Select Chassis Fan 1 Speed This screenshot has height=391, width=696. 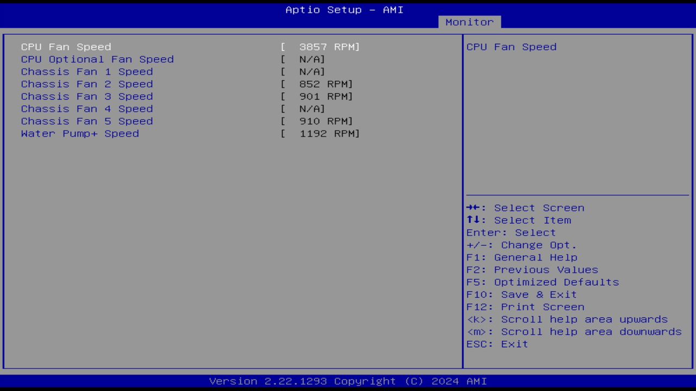[x=87, y=72]
